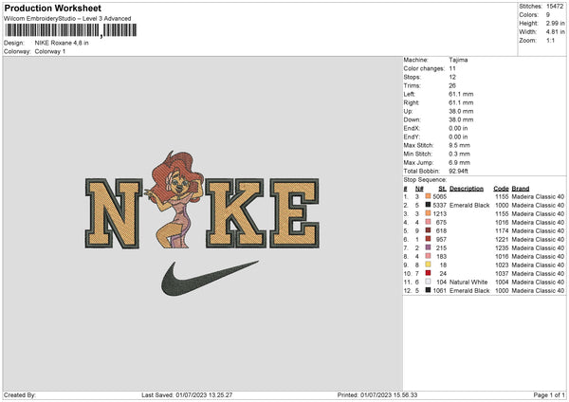
Task: Click thread code "1221" in row 6
Action: [x=502, y=239]
